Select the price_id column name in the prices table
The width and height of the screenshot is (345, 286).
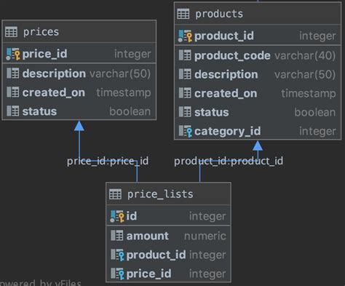[45, 54]
